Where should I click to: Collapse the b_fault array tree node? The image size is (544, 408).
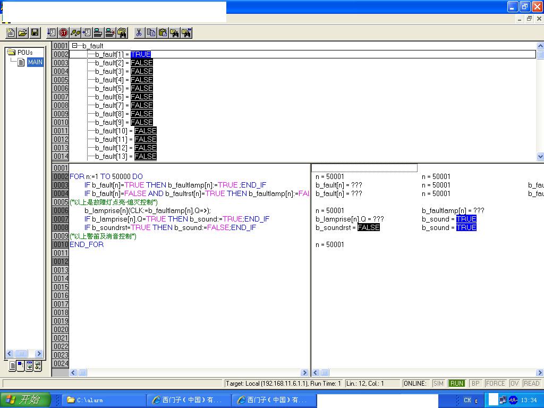(74, 46)
